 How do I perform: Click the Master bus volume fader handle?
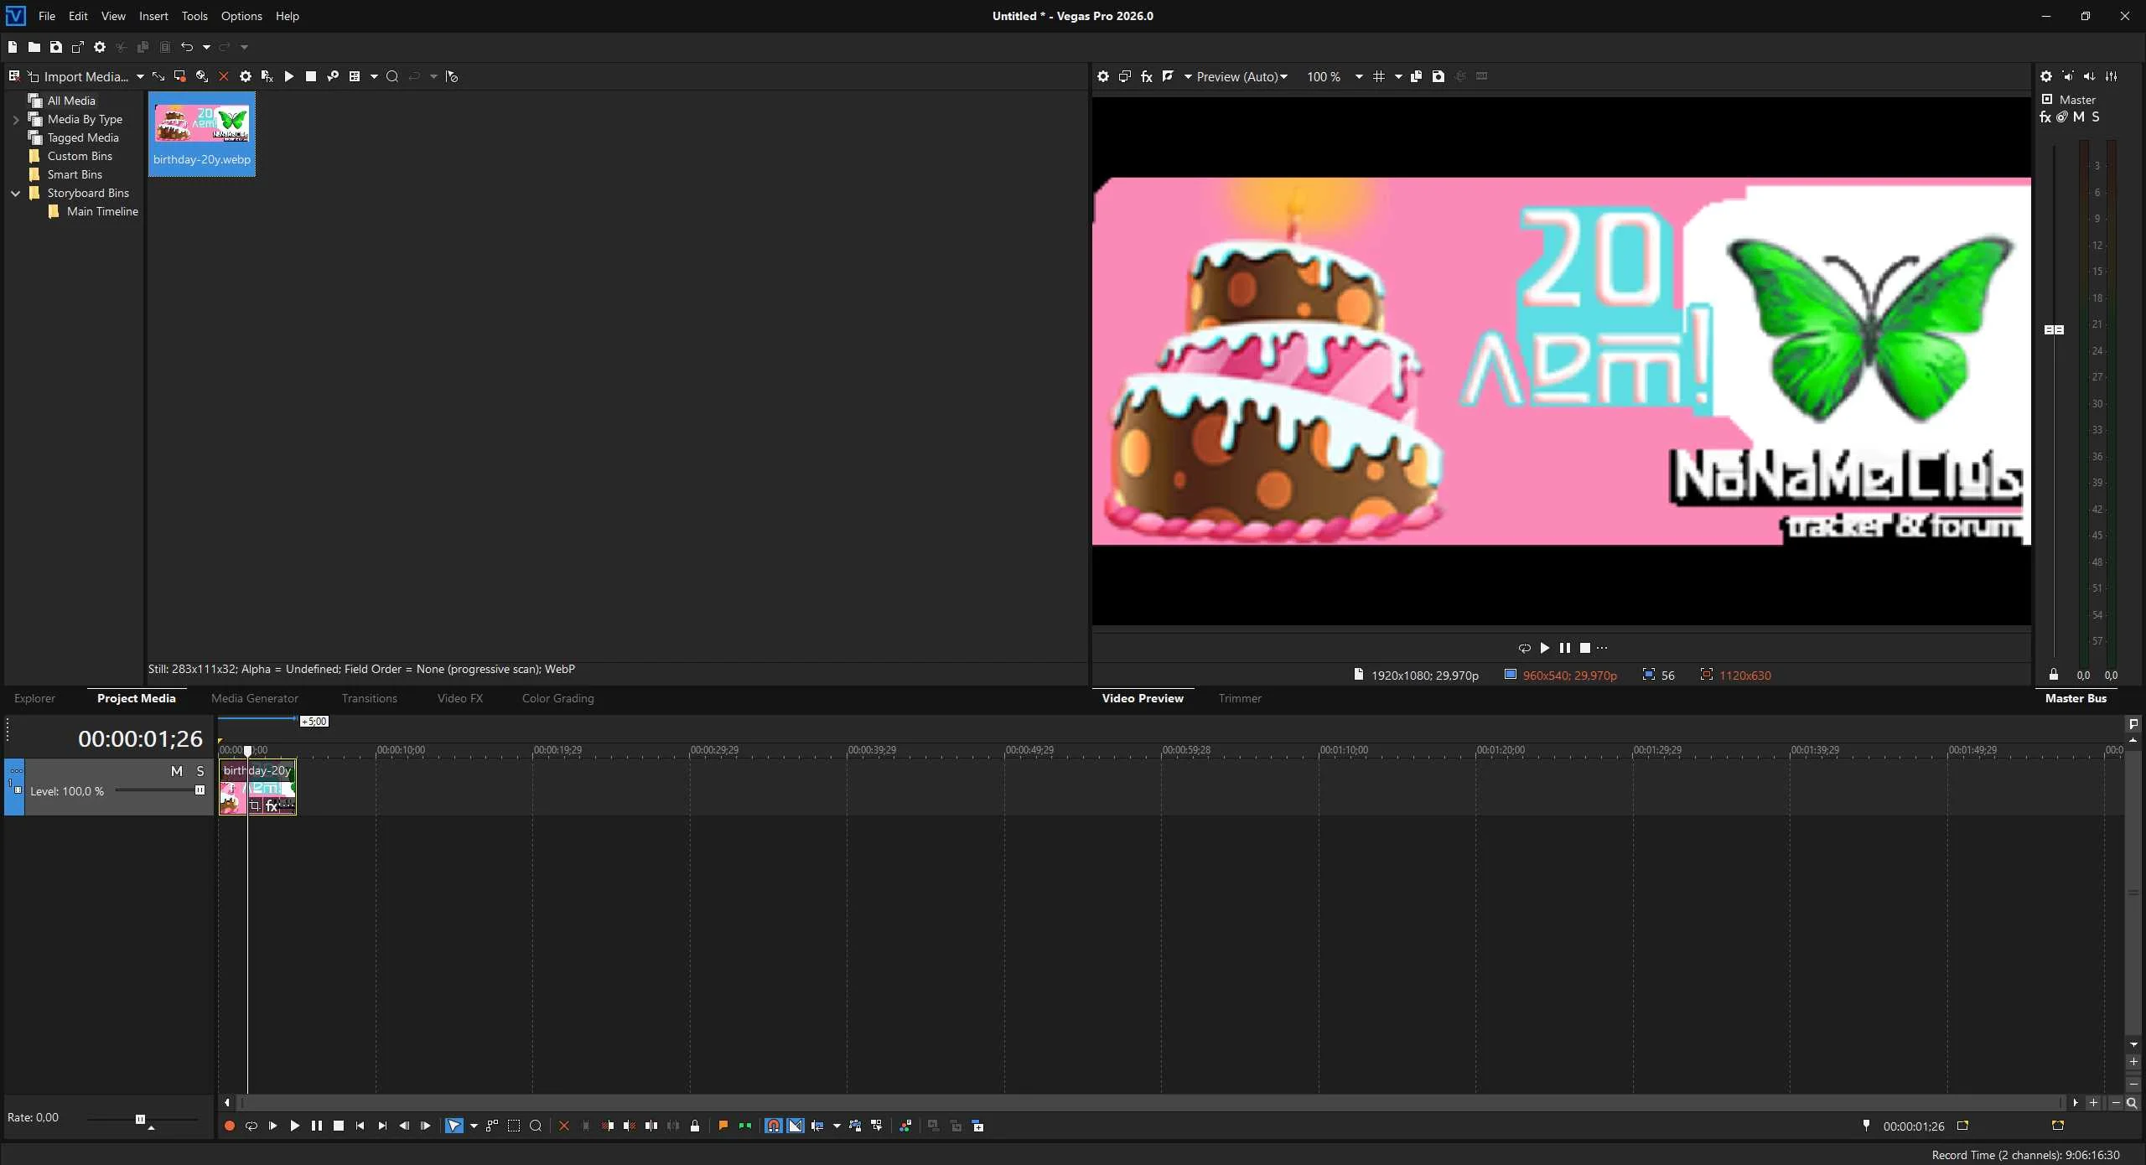tap(2054, 329)
